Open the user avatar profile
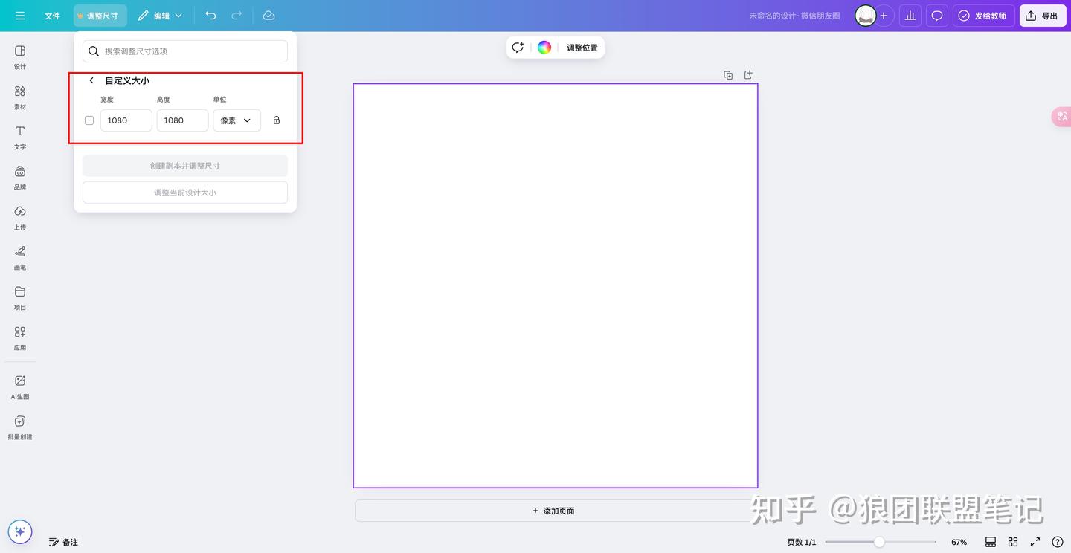The image size is (1071, 553). click(x=865, y=16)
